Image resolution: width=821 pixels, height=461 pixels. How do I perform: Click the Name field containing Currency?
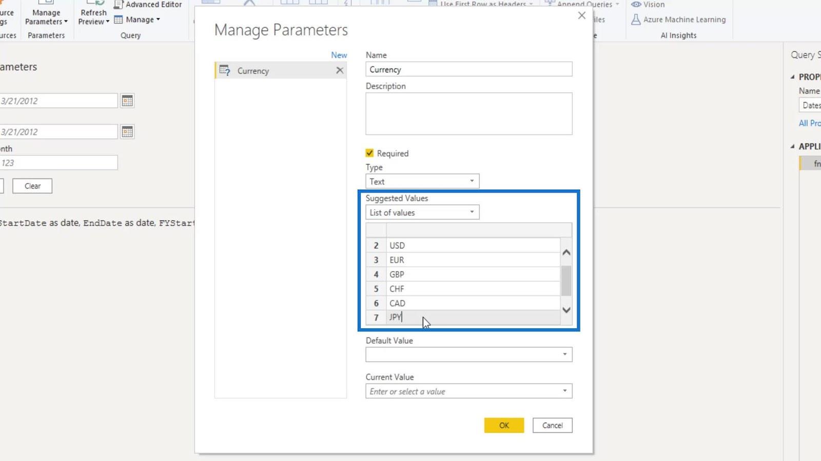coord(468,69)
